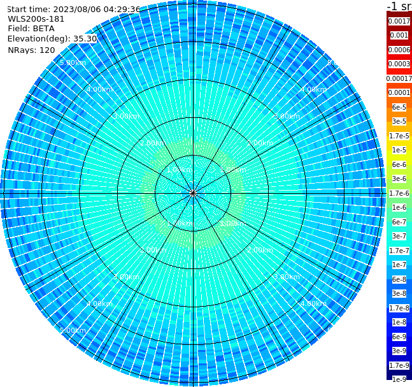This screenshot has height=387, width=412.
Task: Pick the 0.0003 colorbar label
Action: click(x=399, y=64)
